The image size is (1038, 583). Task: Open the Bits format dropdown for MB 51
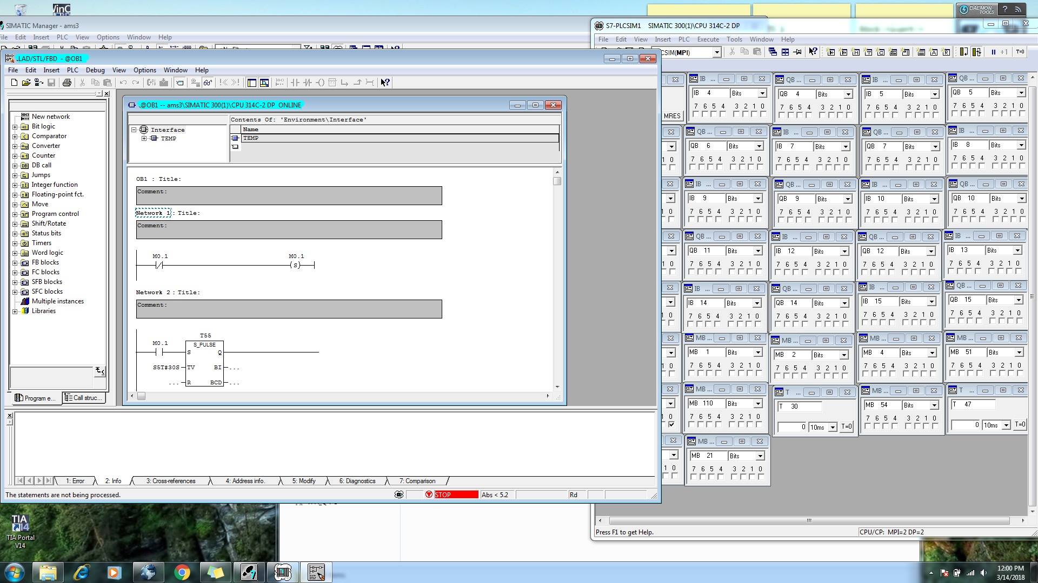tap(1019, 352)
